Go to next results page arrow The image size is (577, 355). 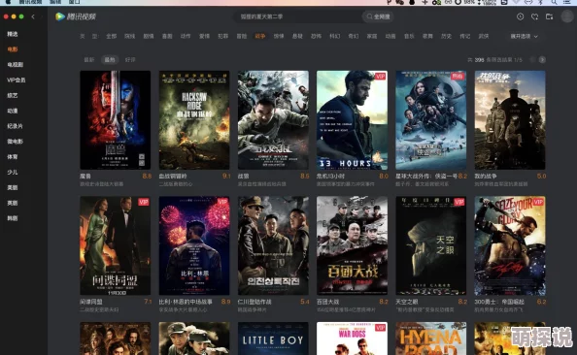click(x=542, y=59)
